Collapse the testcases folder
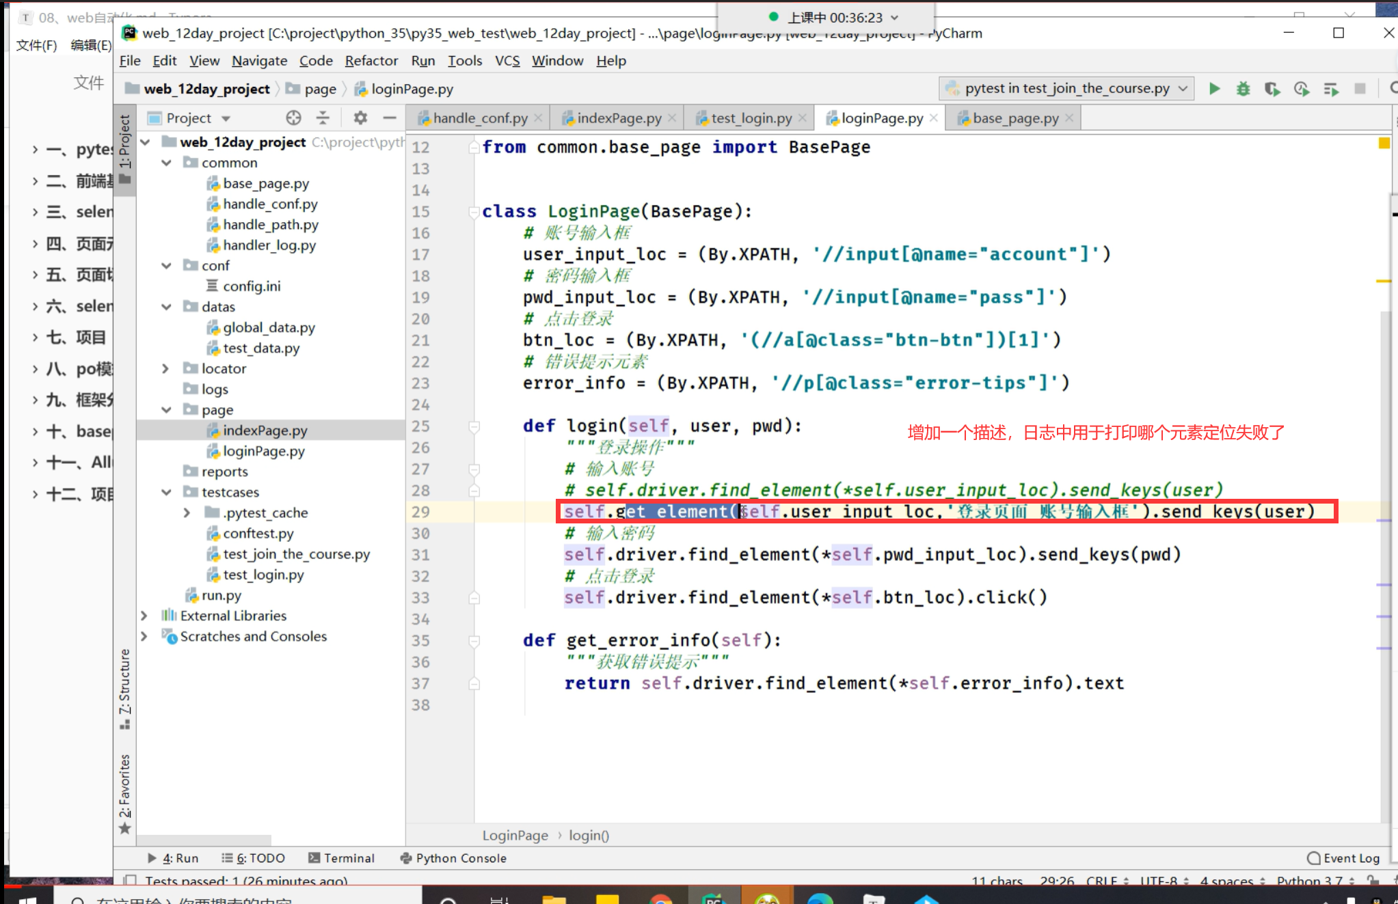 pyautogui.click(x=166, y=492)
